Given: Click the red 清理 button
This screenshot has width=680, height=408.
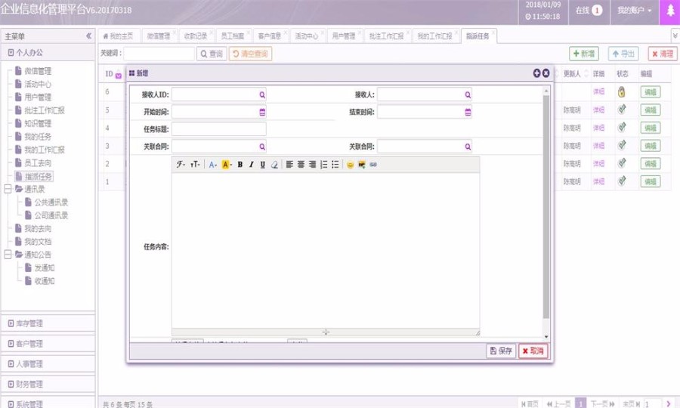Looking at the screenshot, I should click(x=663, y=54).
